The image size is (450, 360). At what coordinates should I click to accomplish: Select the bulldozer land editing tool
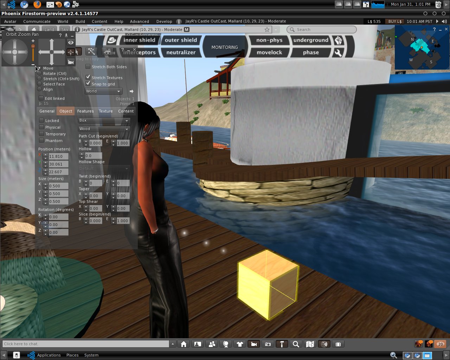coord(108,51)
